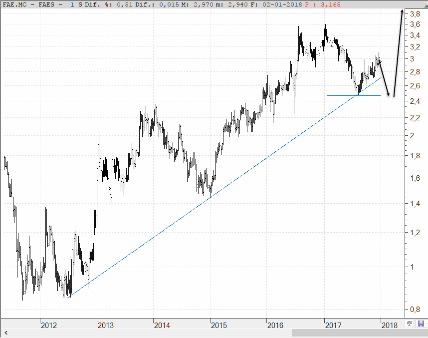Click the gray icon beside 2018 label

coord(410,324)
